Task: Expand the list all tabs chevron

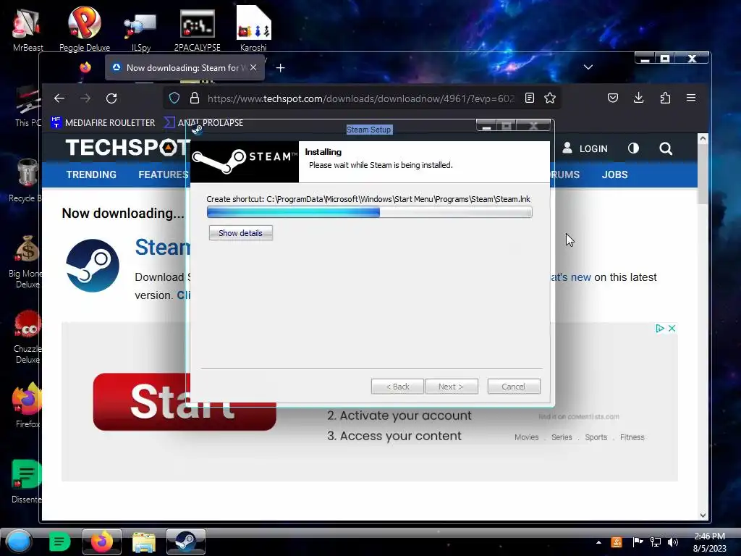Action: tap(588, 67)
